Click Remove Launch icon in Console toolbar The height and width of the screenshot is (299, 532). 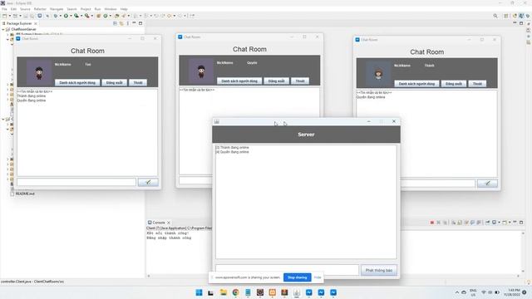pos(438,223)
